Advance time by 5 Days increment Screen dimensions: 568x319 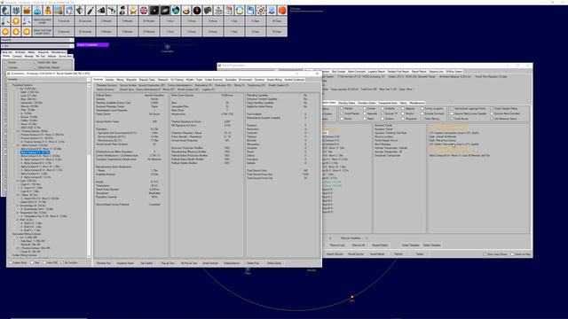coord(256,21)
